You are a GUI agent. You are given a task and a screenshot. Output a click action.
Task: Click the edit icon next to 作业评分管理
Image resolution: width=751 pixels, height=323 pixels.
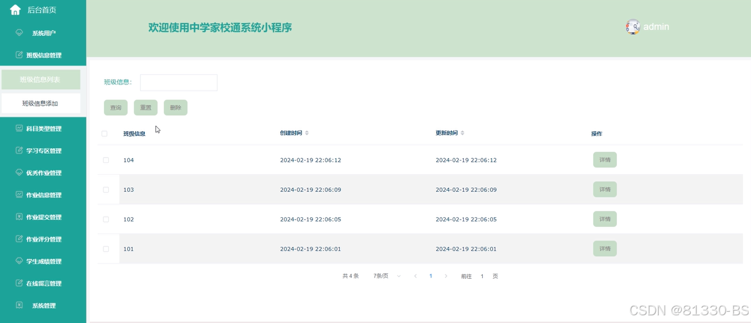click(x=19, y=239)
